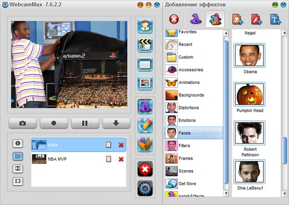Open the Filters category
289x205 pixels.
[x=194, y=146]
